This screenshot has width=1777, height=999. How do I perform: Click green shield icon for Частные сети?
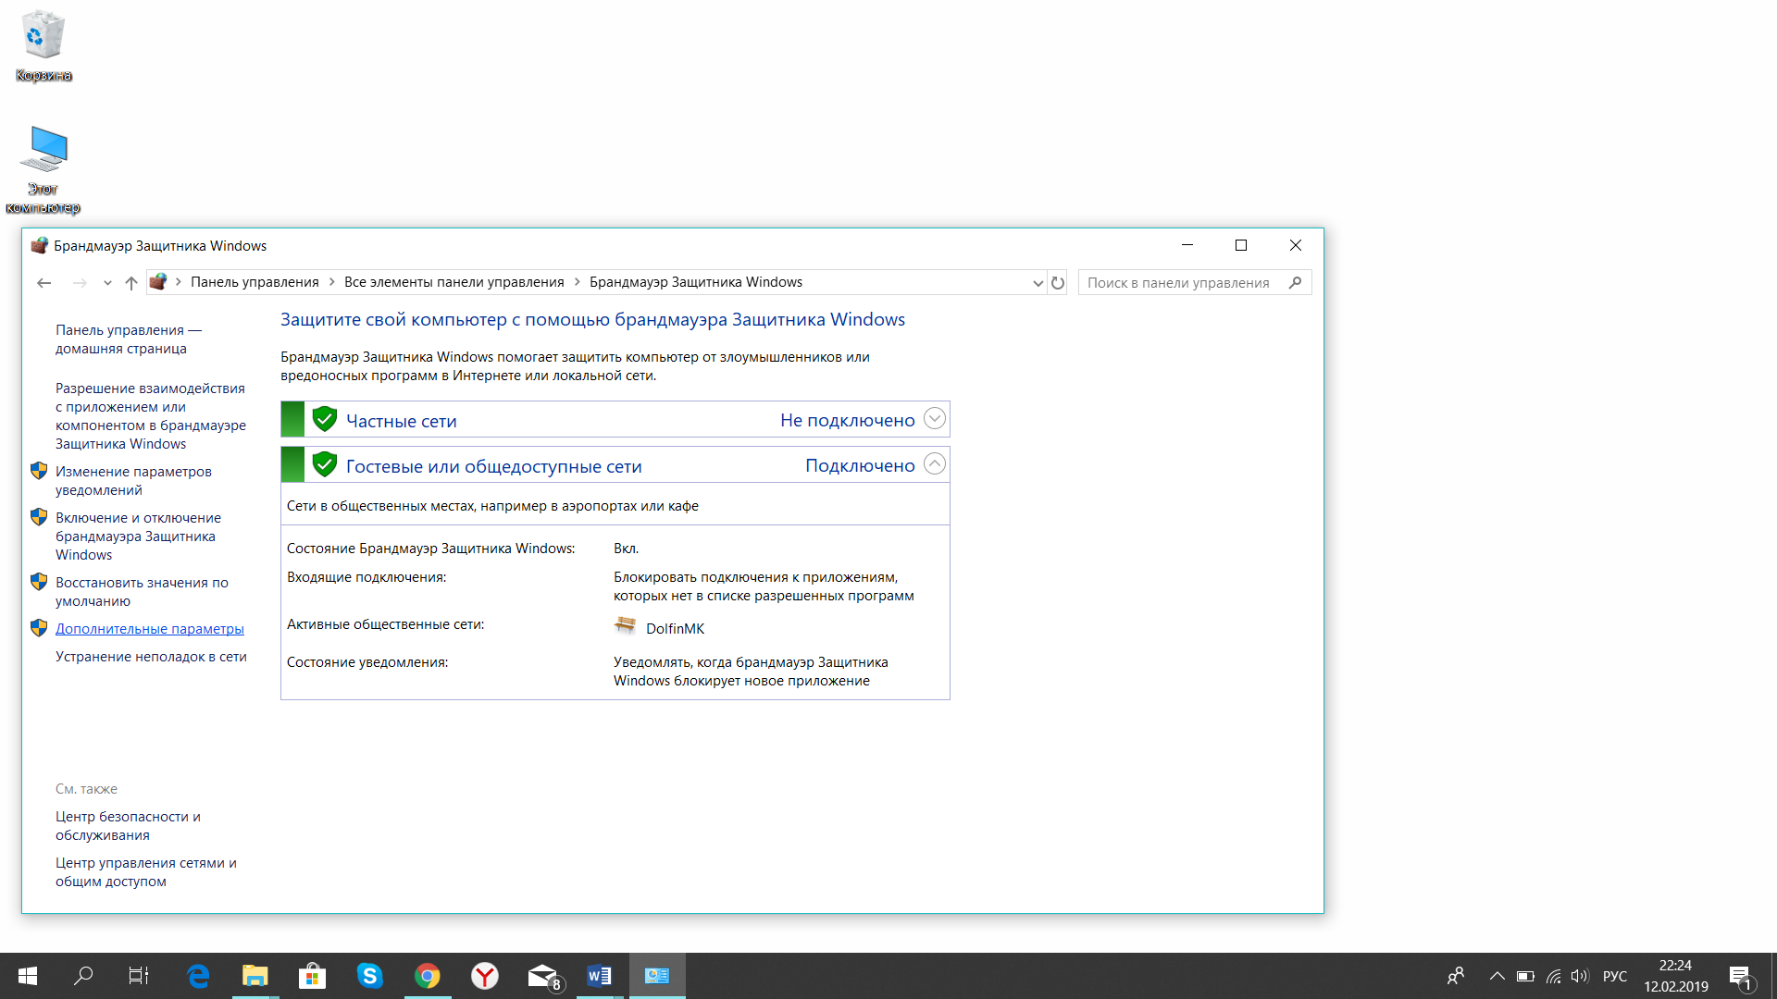point(325,419)
